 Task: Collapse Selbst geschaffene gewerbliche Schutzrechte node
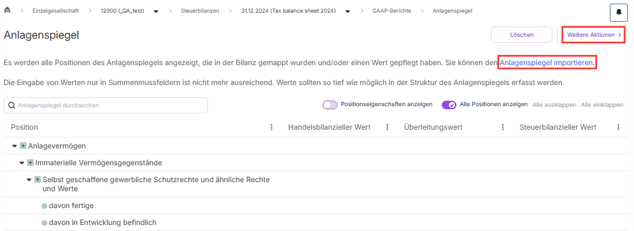pos(29,180)
